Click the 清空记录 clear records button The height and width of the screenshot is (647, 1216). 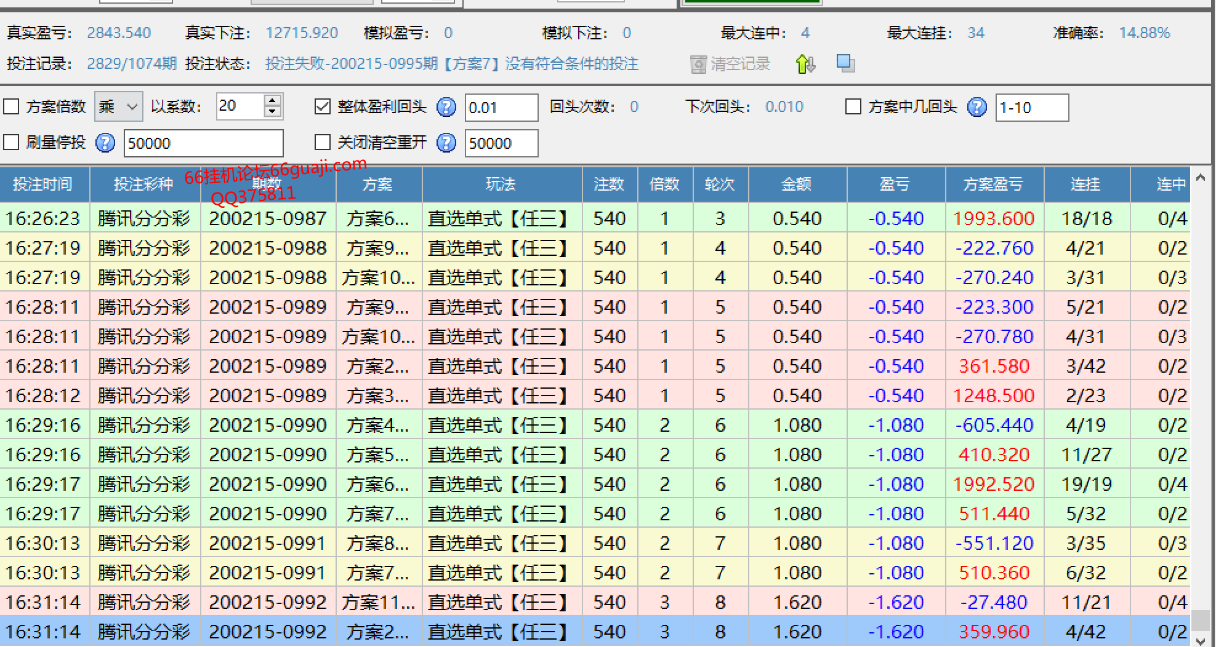point(730,64)
